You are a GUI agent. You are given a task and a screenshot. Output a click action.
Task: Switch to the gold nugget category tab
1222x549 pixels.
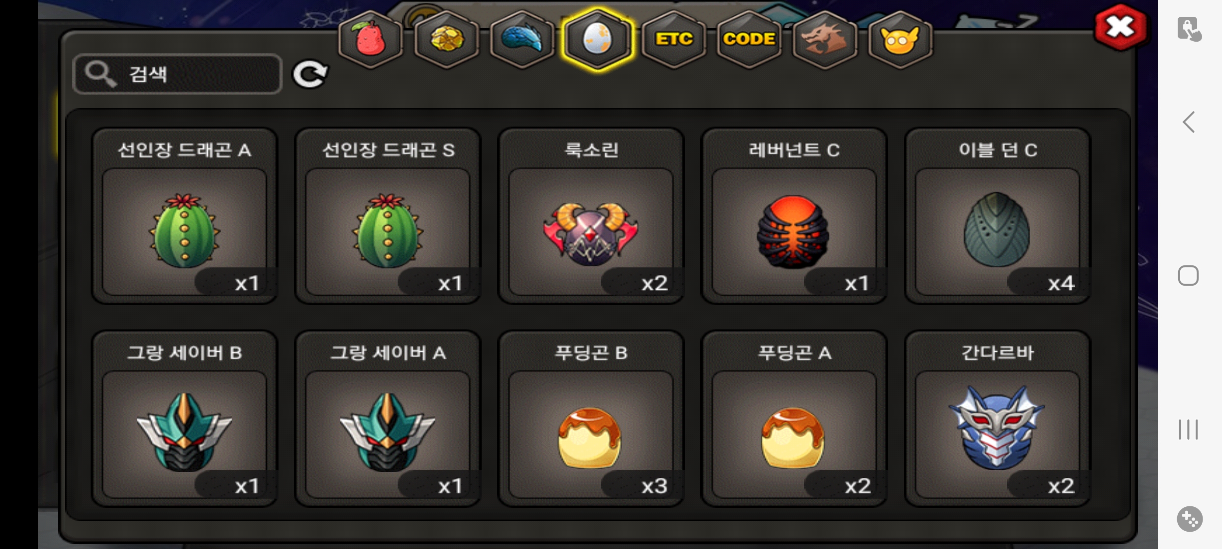coord(447,39)
